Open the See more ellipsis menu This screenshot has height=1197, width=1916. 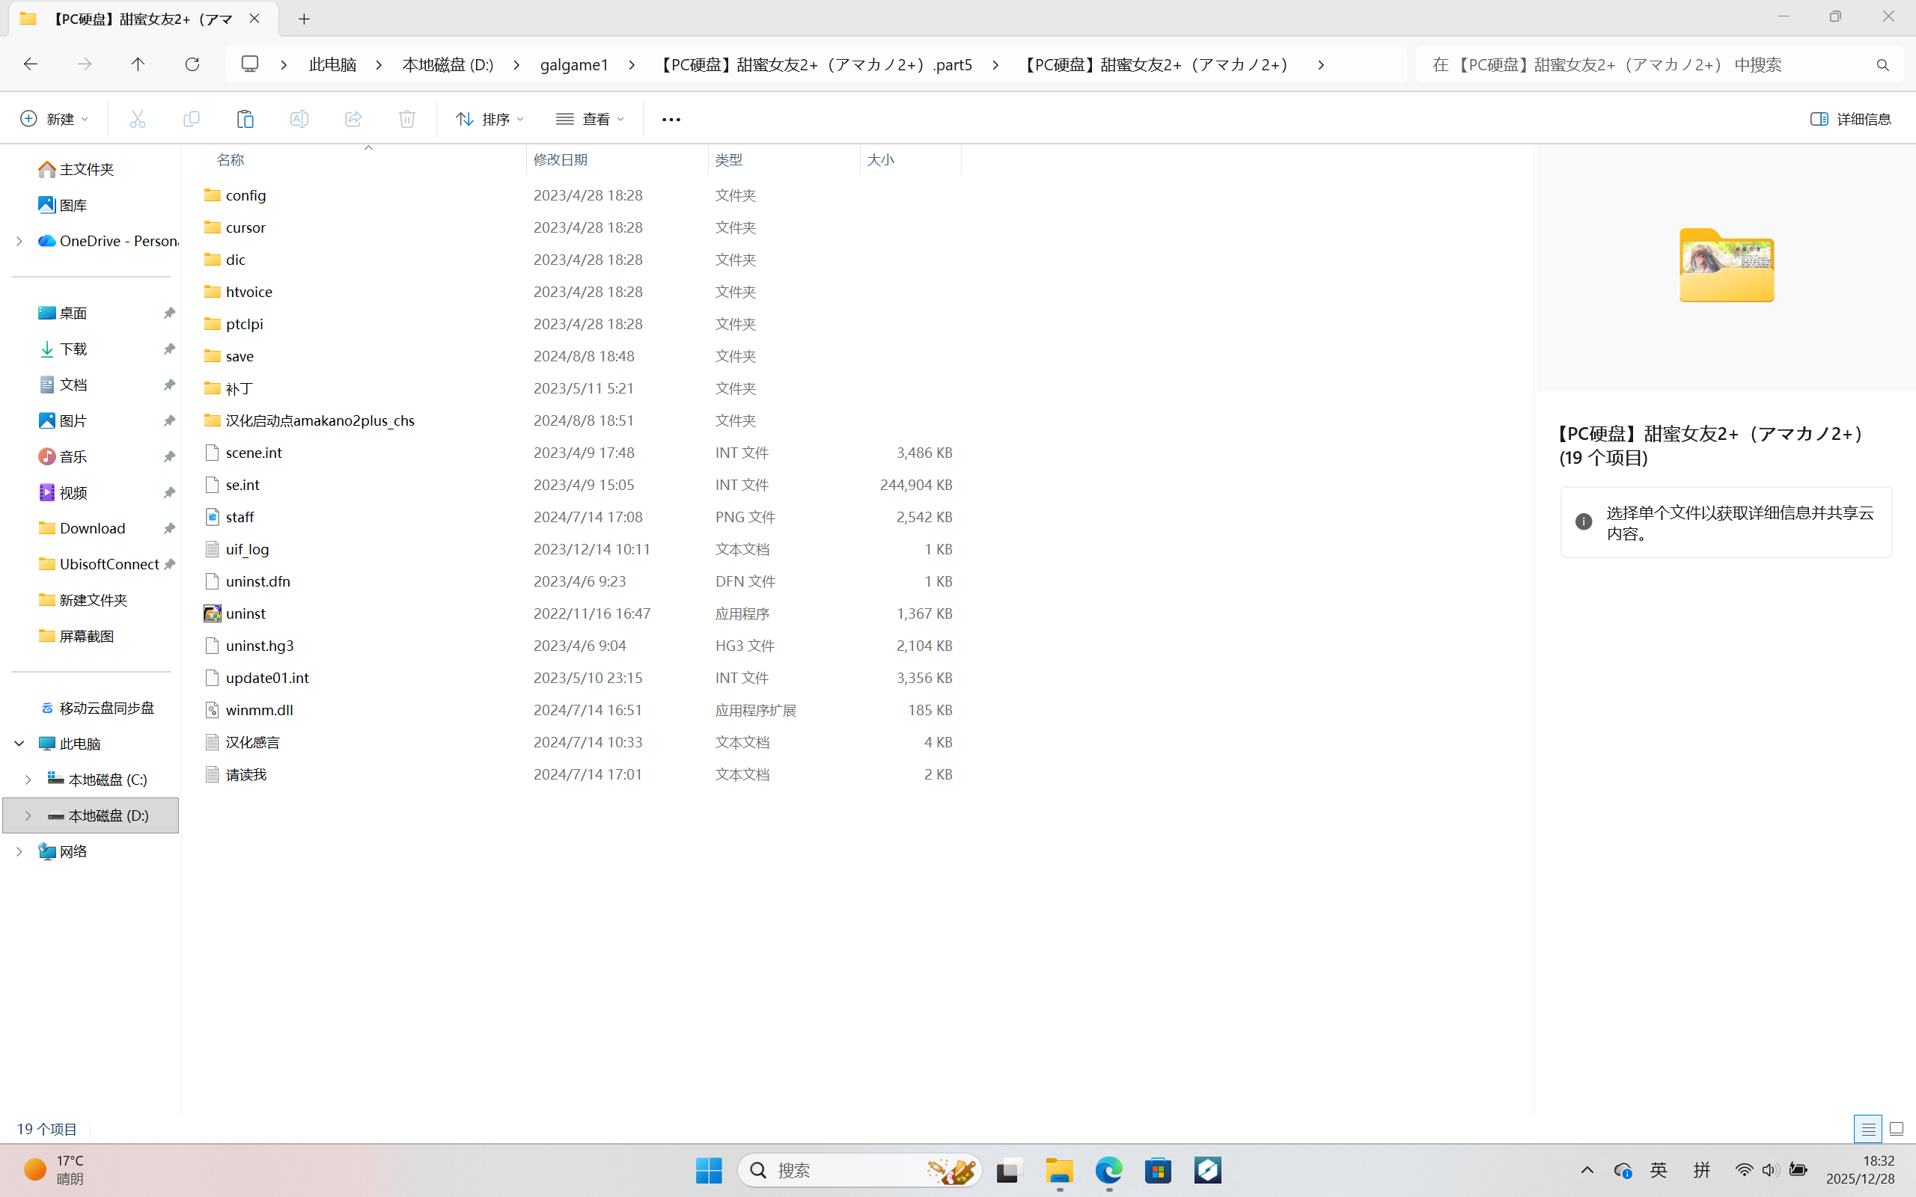(x=671, y=120)
